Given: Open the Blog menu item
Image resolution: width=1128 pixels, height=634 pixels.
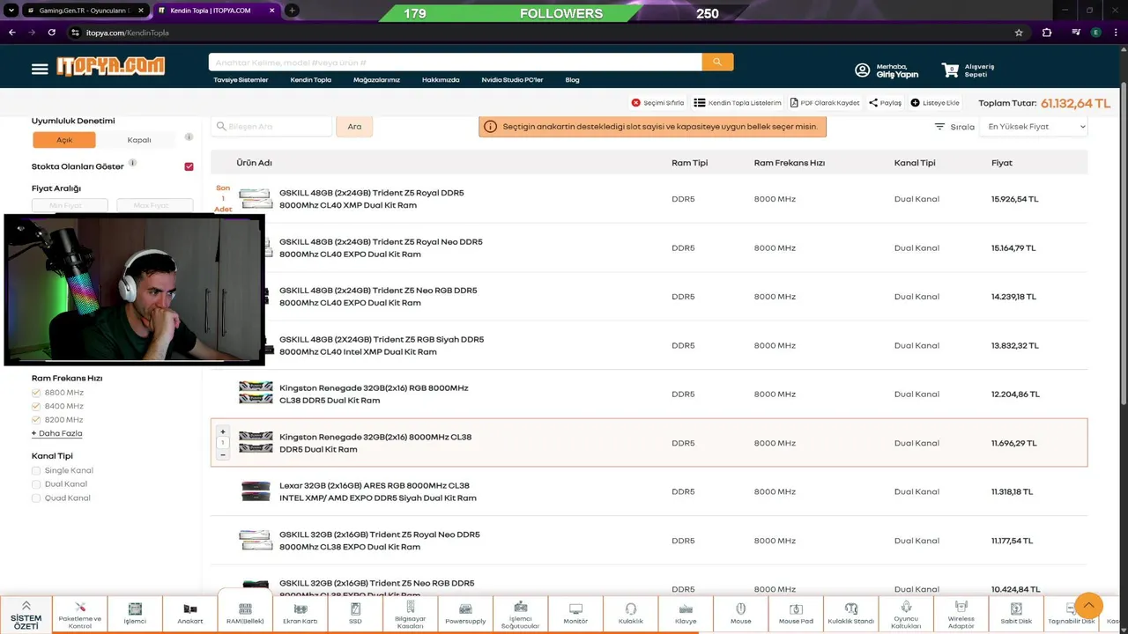Looking at the screenshot, I should [x=572, y=80].
